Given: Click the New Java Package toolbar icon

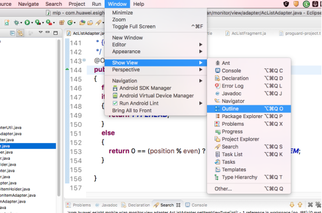Looking at the screenshot, I should (62, 23).
